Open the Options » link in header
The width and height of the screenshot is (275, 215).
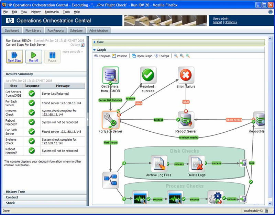231,22
